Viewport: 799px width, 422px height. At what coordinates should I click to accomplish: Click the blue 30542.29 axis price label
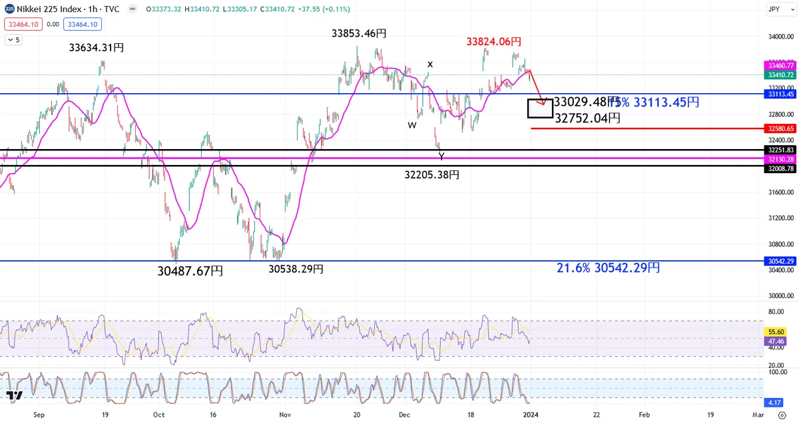coord(780,262)
